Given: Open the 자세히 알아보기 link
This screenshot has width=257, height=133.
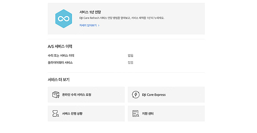Looking at the screenshot, I should point(88,25).
